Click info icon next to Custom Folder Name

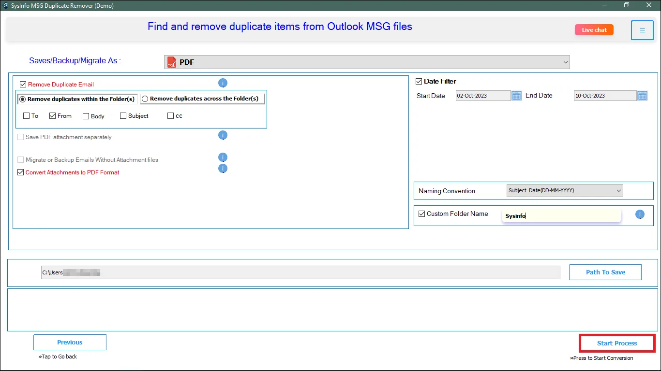640,214
